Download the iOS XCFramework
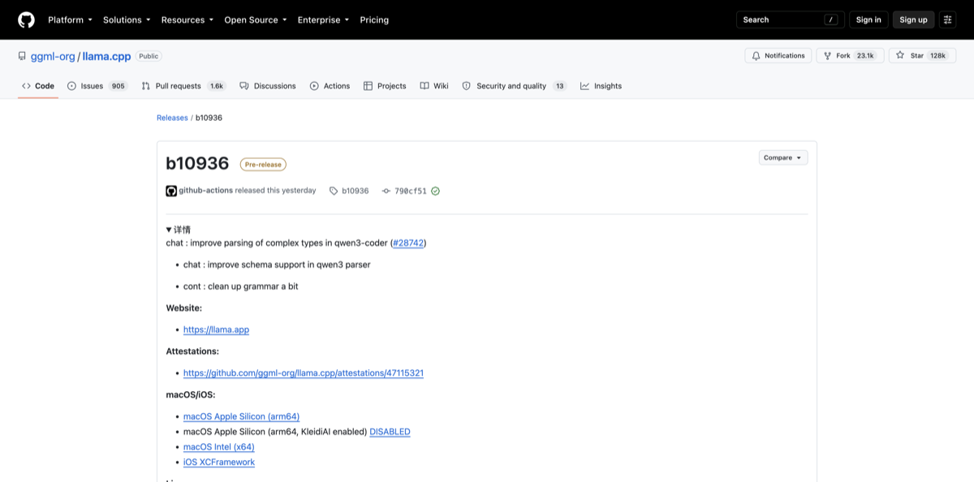Screen dimensions: 974x482 click(219, 462)
